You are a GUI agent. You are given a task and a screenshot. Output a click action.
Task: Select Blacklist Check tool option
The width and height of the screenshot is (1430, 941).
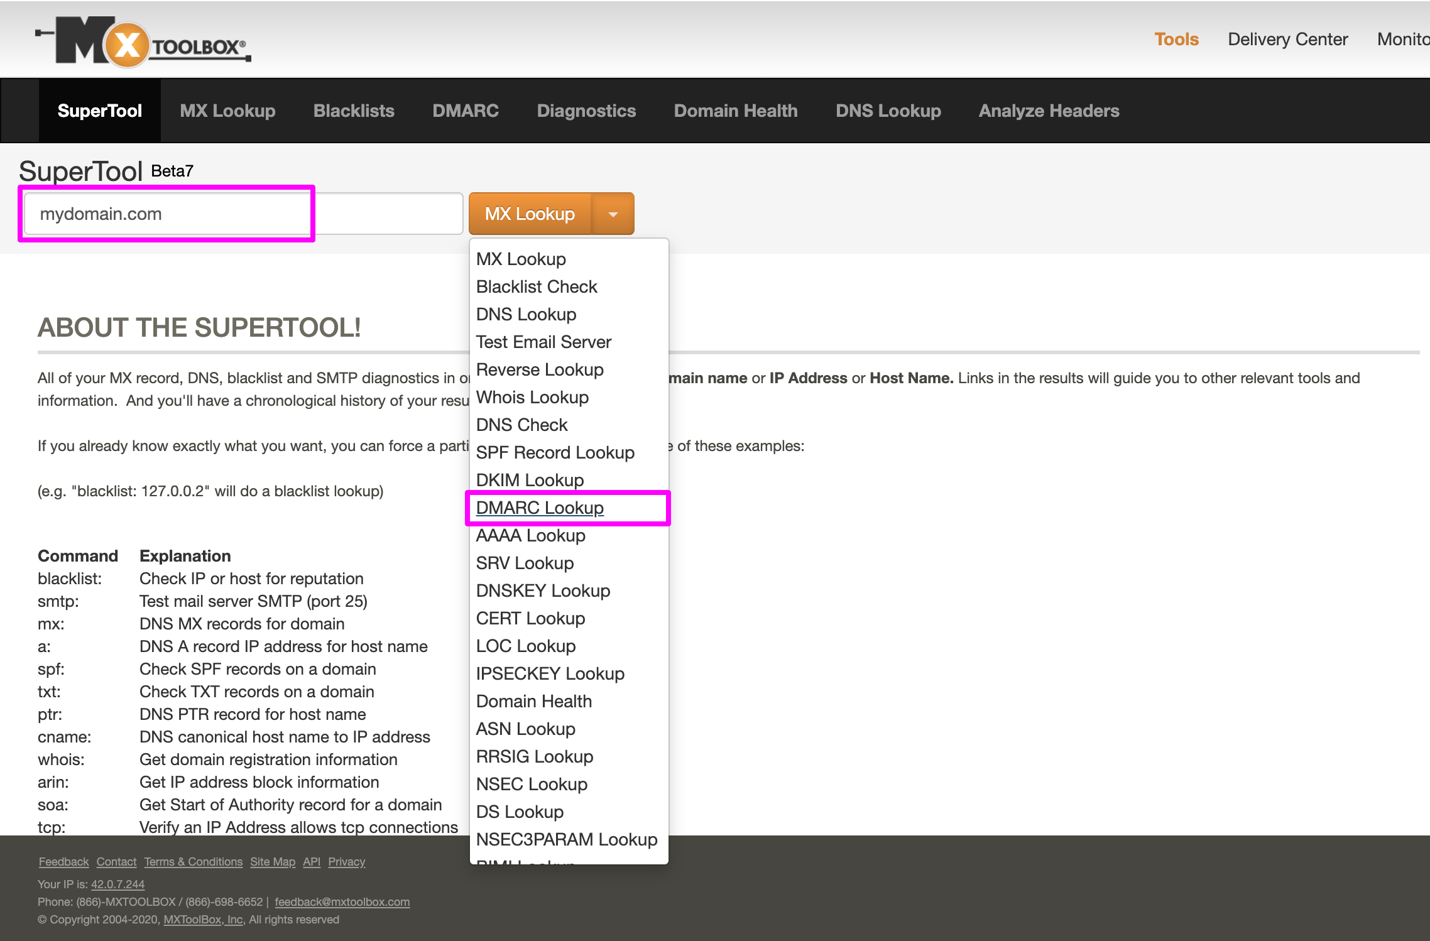point(537,286)
